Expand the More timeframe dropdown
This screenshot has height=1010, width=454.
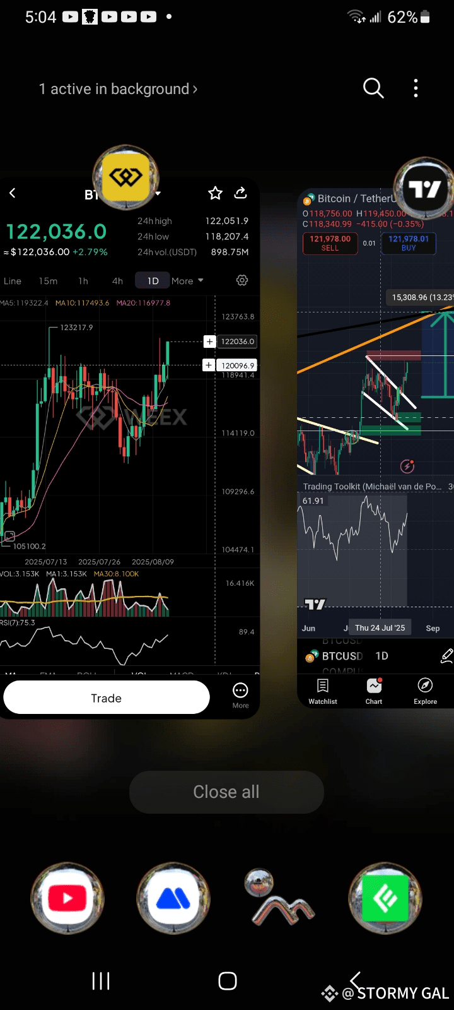187,281
